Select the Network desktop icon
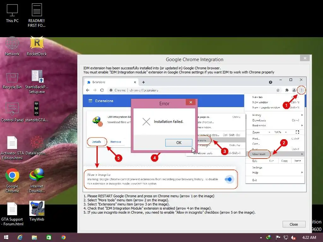The height and width of the screenshot is (242, 323). (12, 46)
